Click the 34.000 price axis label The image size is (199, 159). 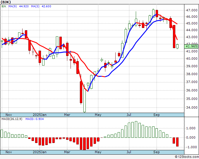(192, 107)
